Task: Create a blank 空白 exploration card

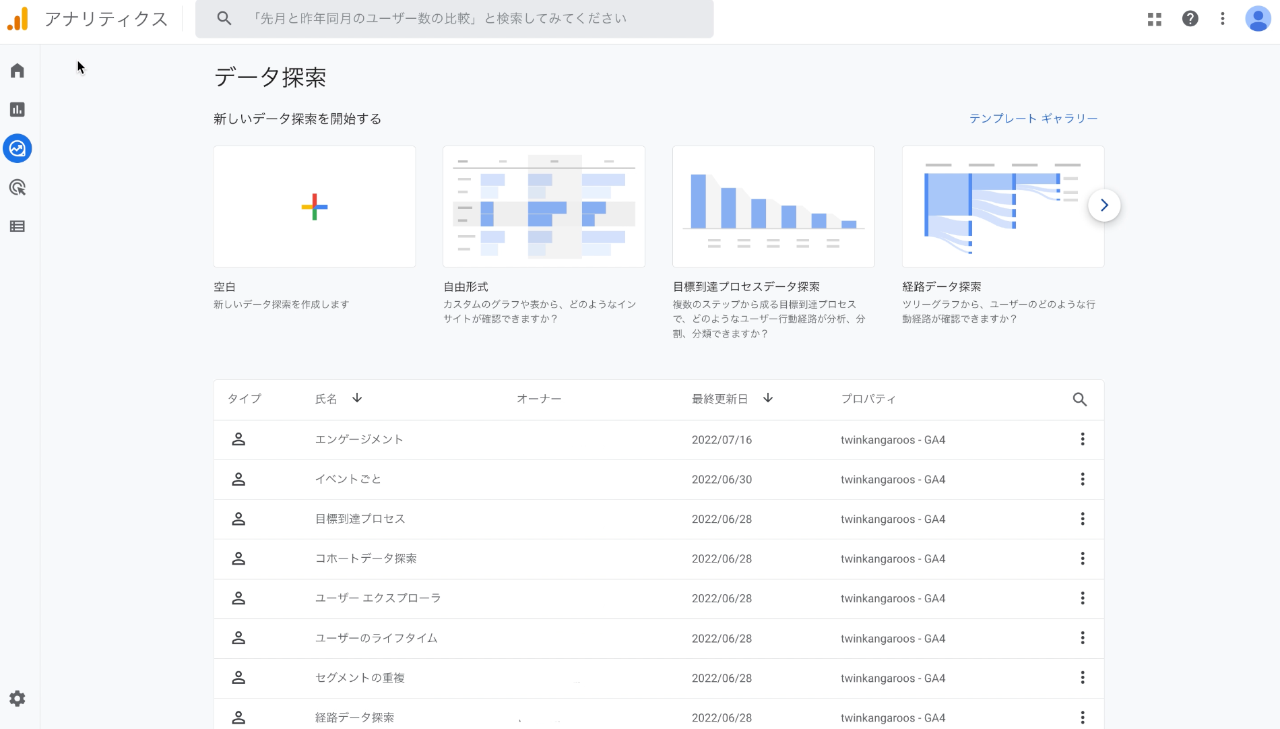Action: (x=315, y=207)
